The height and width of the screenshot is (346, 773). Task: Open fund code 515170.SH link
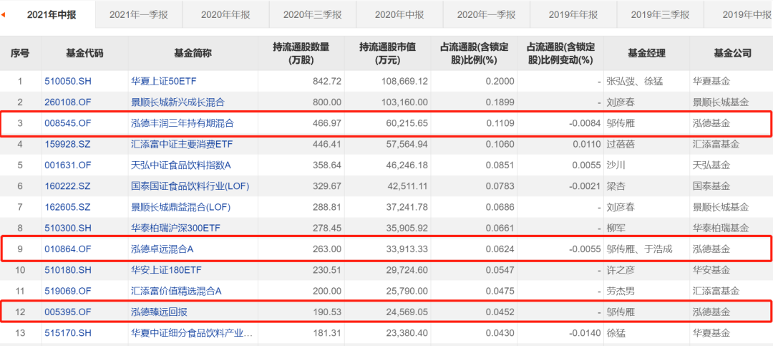[x=69, y=333]
